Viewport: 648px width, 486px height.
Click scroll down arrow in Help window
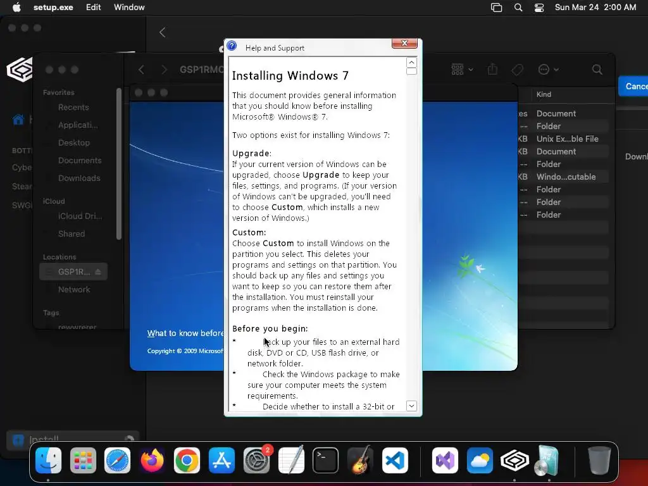coord(411,406)
